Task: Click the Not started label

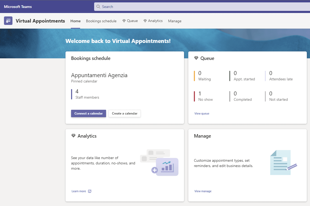Action: click(278, 99)
